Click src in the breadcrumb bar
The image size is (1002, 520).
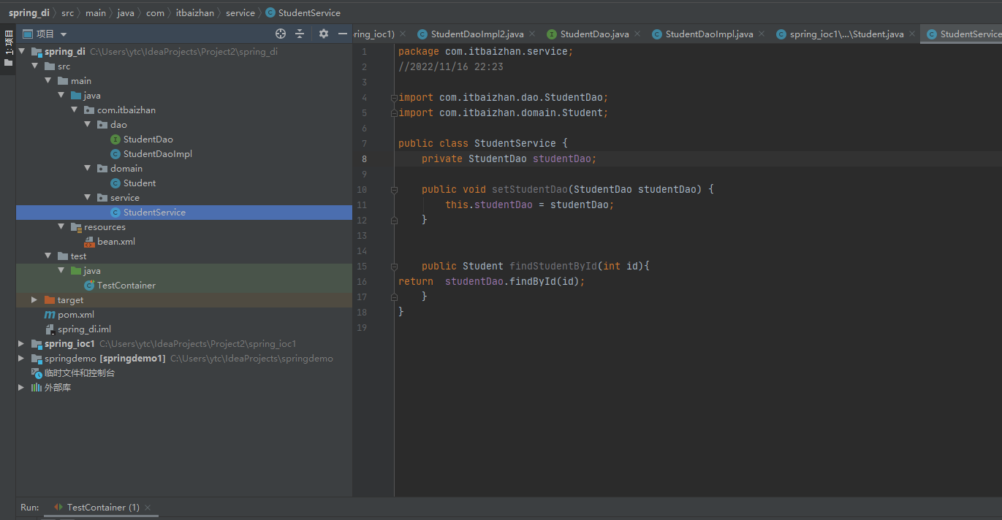tap(67, 12)
